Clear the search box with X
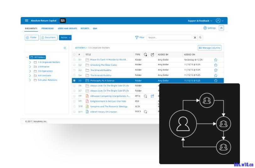The height and width of the screenshot is (168, 255). [195, 38]
